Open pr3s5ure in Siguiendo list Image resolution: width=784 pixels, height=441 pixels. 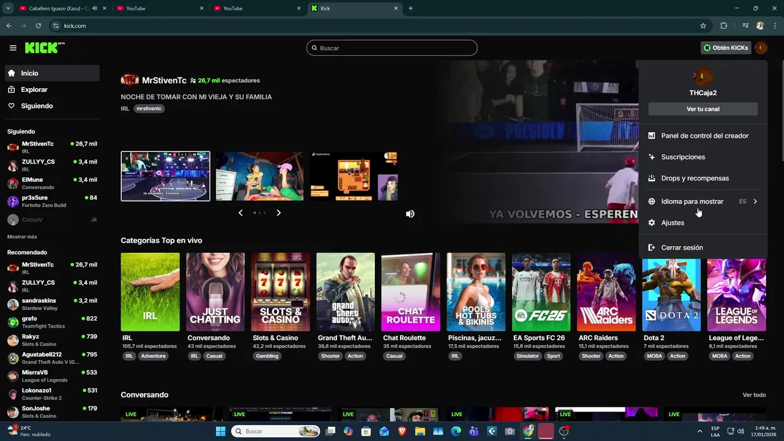(x=52, y=202)
